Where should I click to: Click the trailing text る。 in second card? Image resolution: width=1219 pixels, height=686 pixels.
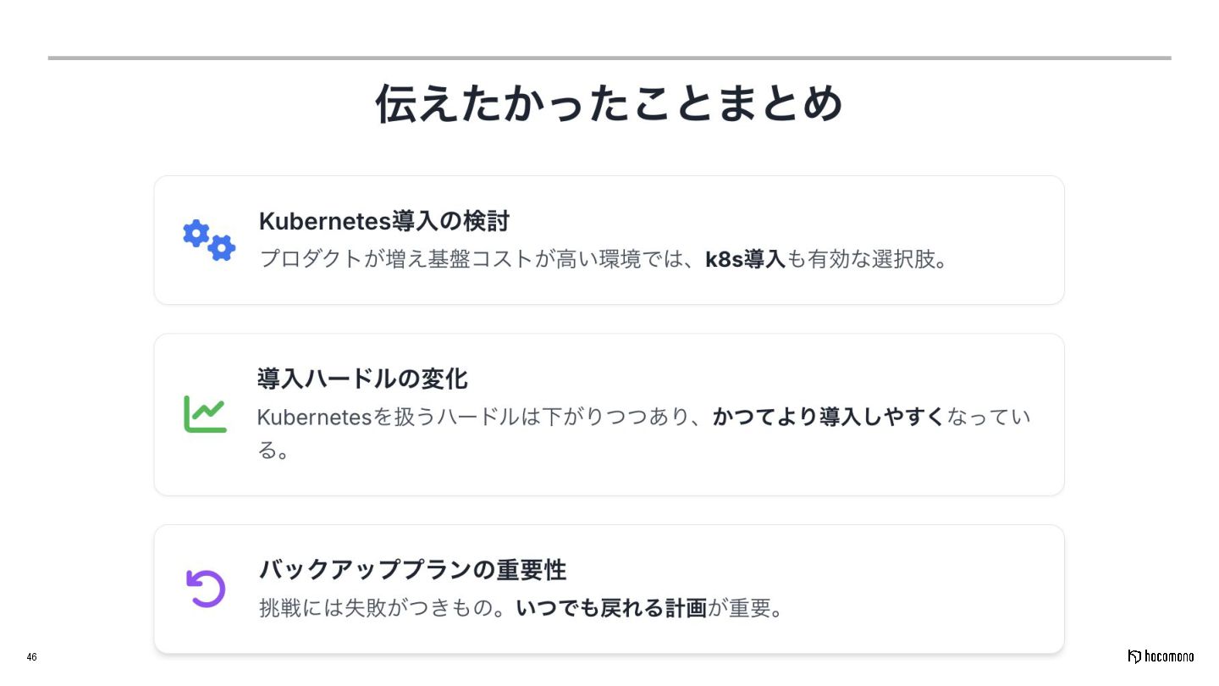tap(273, 451)
